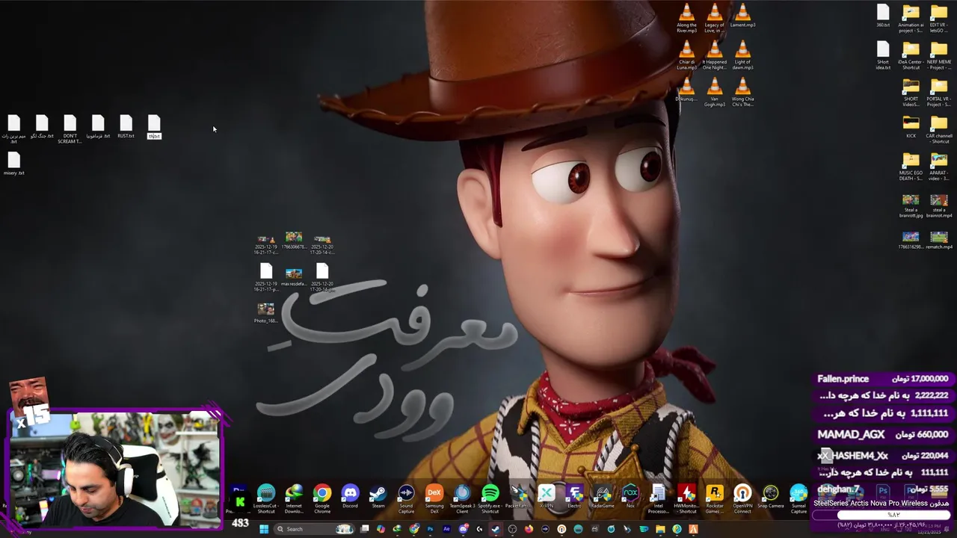This screenshot has width=957, height=538.
Task: Select the SHort idea.txt file
Action: (x=883, y=55)
